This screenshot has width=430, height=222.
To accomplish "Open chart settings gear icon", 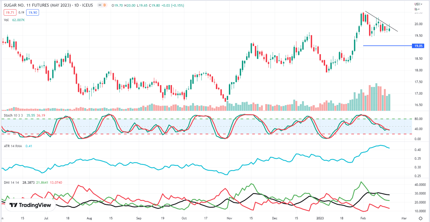I will [x=421, y=218].
